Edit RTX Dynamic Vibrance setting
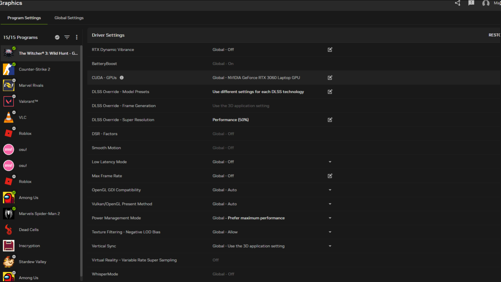501x282 pixels. pyautogui.click(x=330, y=50)
